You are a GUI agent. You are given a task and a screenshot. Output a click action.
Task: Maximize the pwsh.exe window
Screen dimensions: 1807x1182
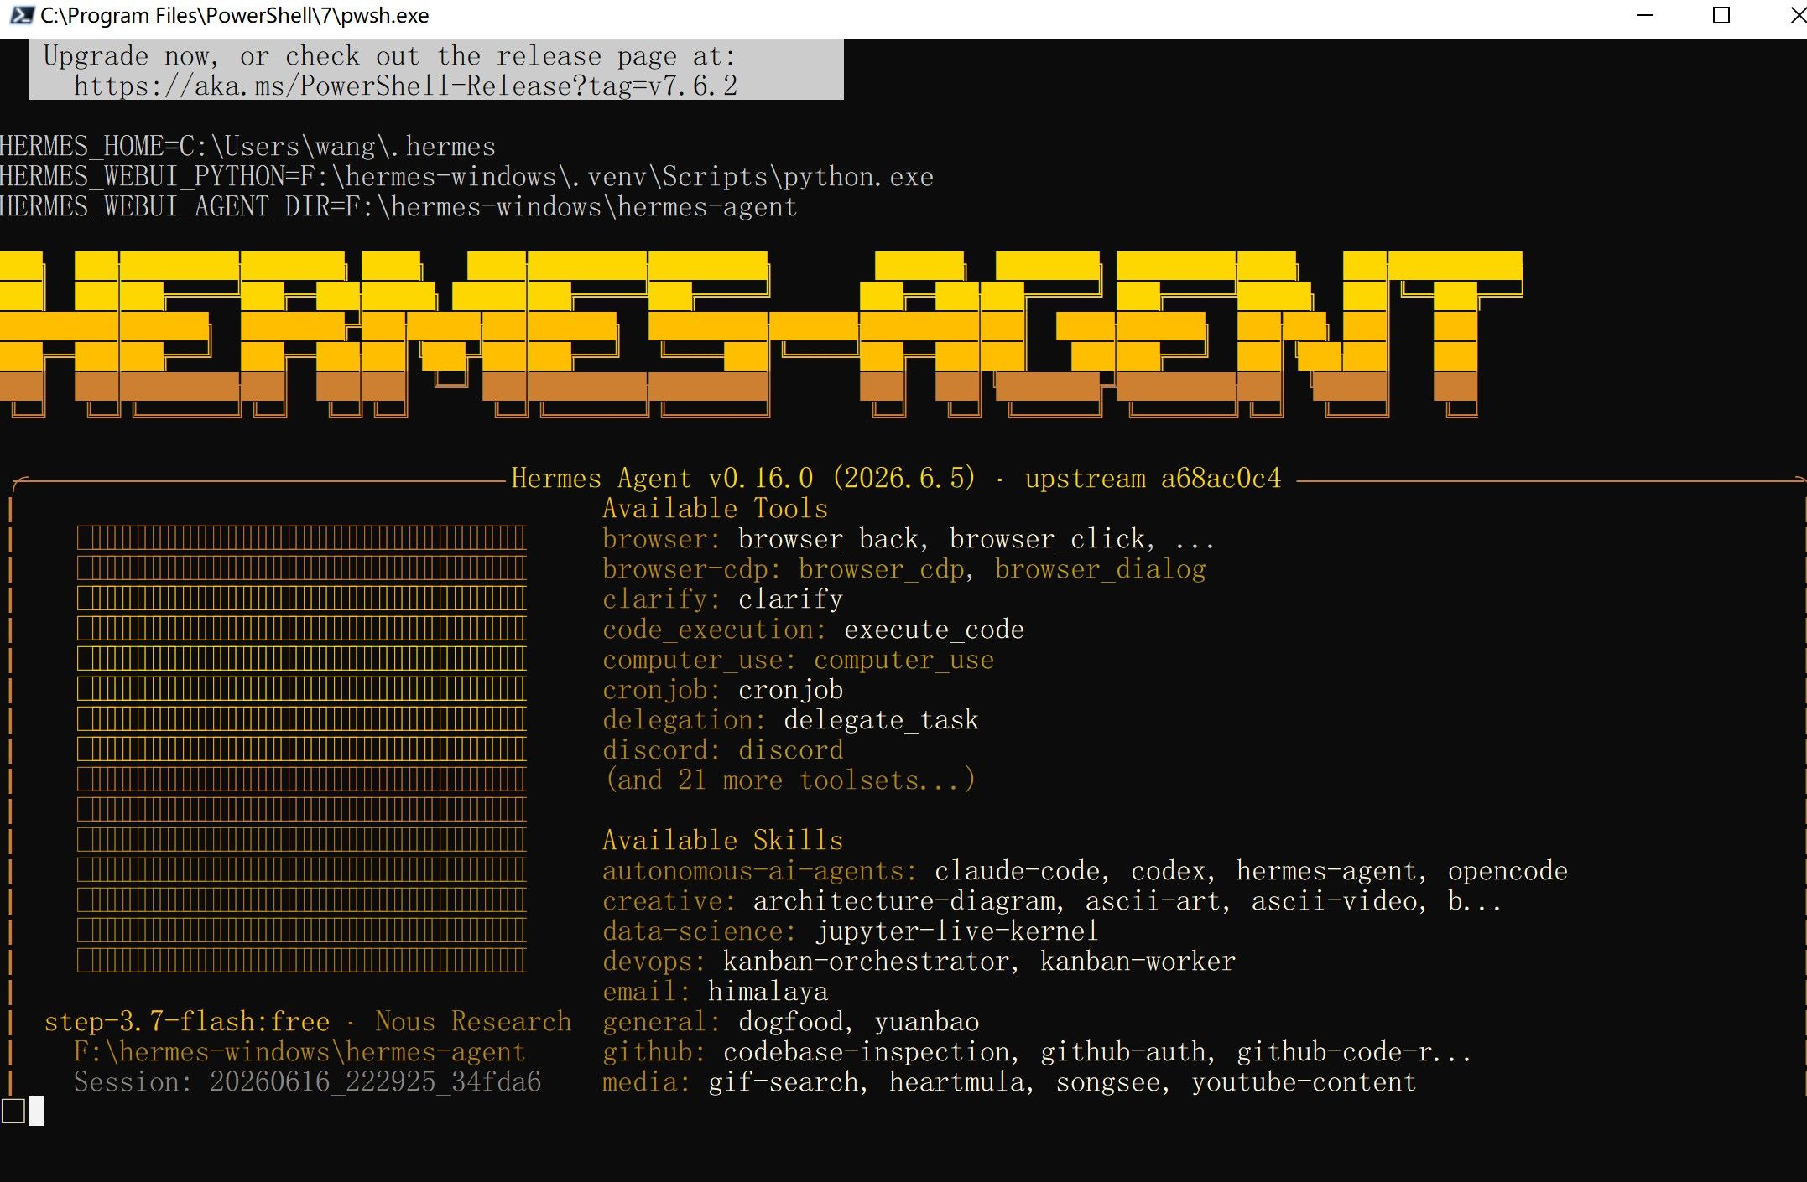pos(1721,16)
